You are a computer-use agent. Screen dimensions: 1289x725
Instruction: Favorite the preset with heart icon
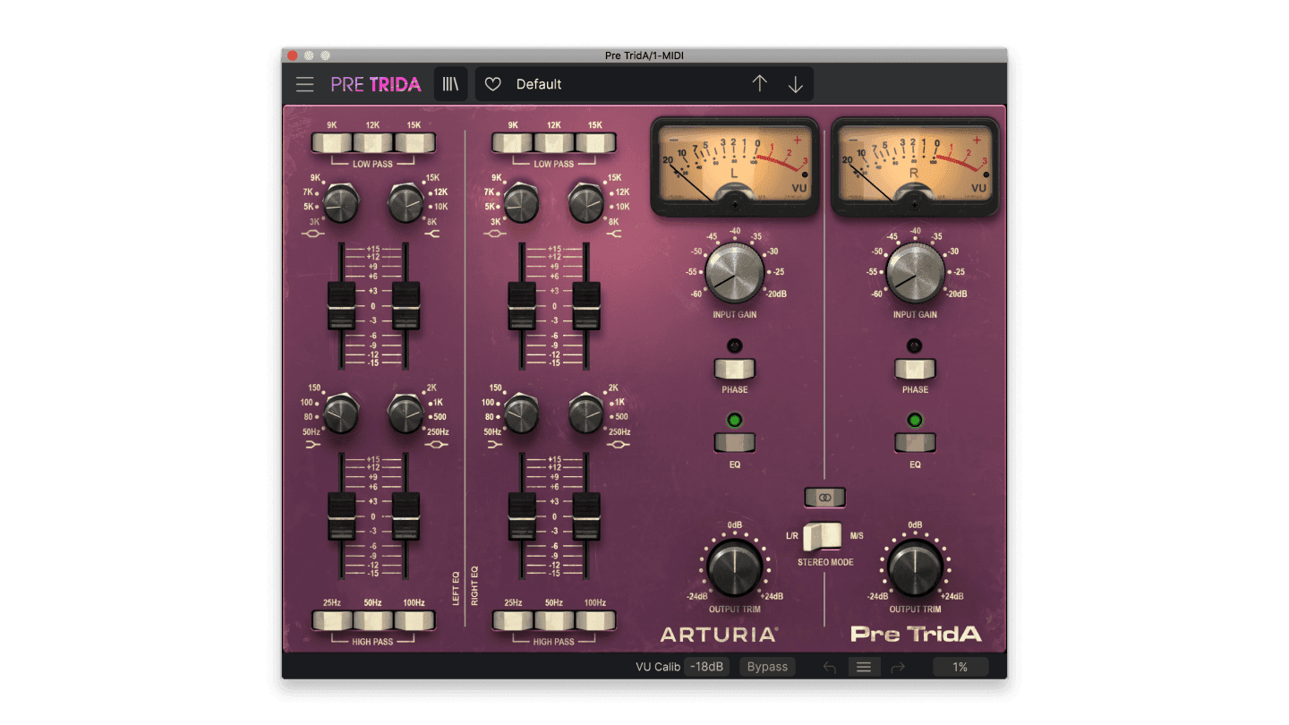492,84
